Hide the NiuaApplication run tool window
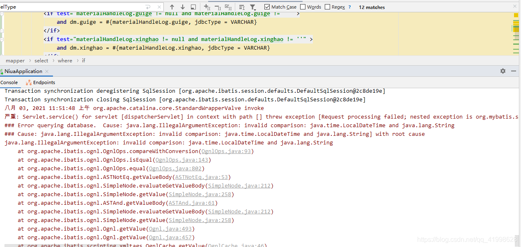Image resolution: width=521 pixels, height=247 pixels. point(513,71)
